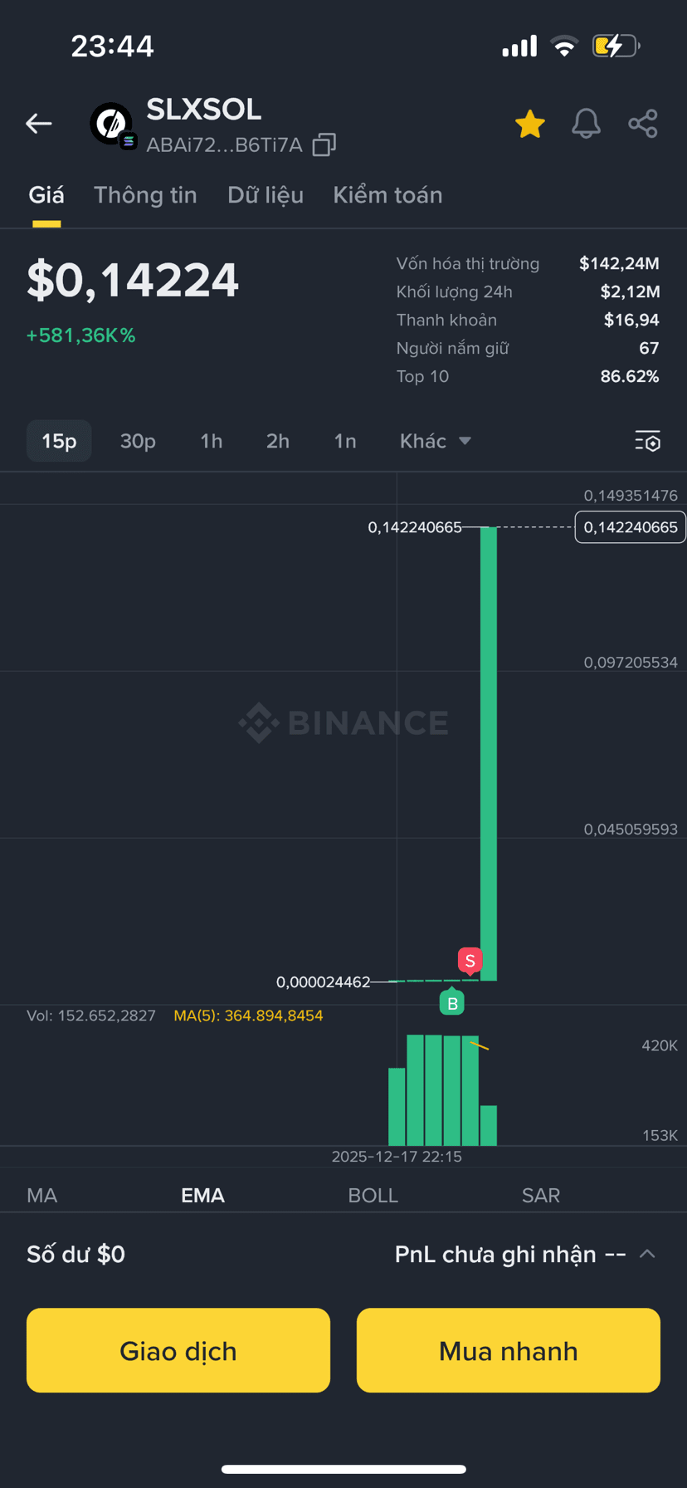Select the 30p timeframe
The height and width of the screenshot is (1488, 687).
tap(138, 441)
